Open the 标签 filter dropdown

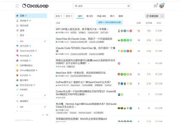[69, 16]
